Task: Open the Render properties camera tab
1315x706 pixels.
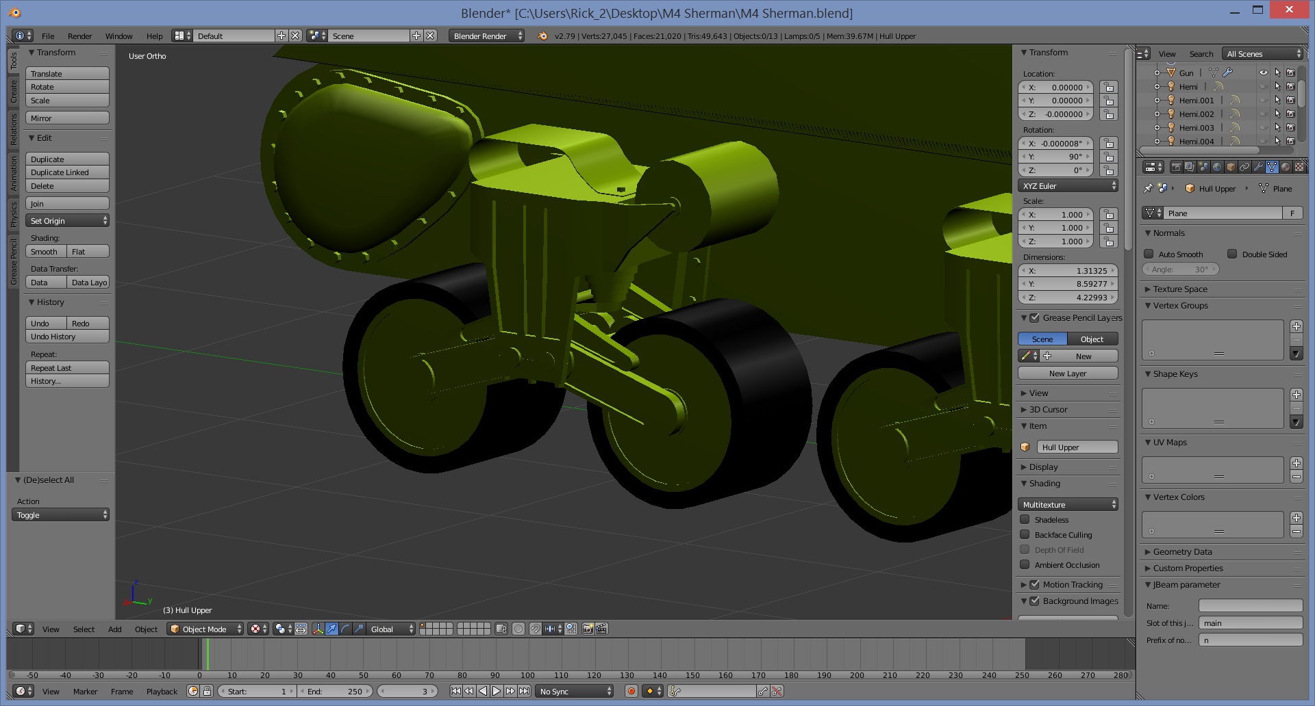Action: pos(1176,167)
